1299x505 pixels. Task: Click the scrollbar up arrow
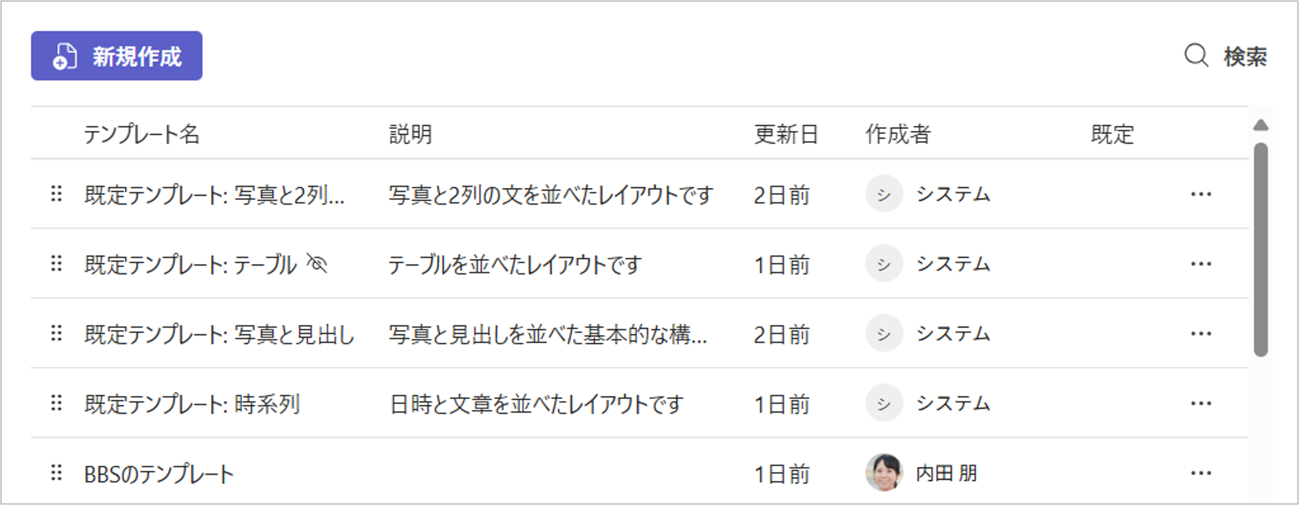coord(1261,125)
